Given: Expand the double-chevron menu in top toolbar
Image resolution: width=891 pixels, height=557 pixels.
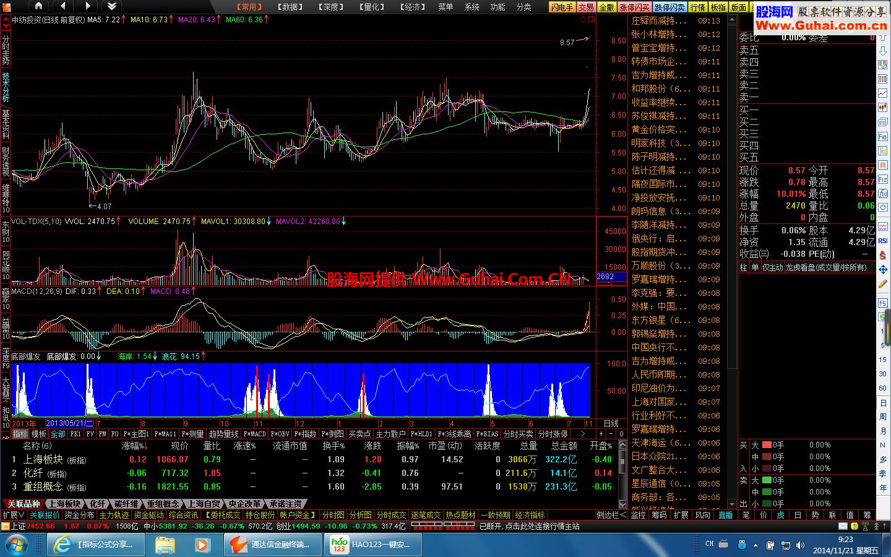Looking at the screenshot, I should coord(111,6).
